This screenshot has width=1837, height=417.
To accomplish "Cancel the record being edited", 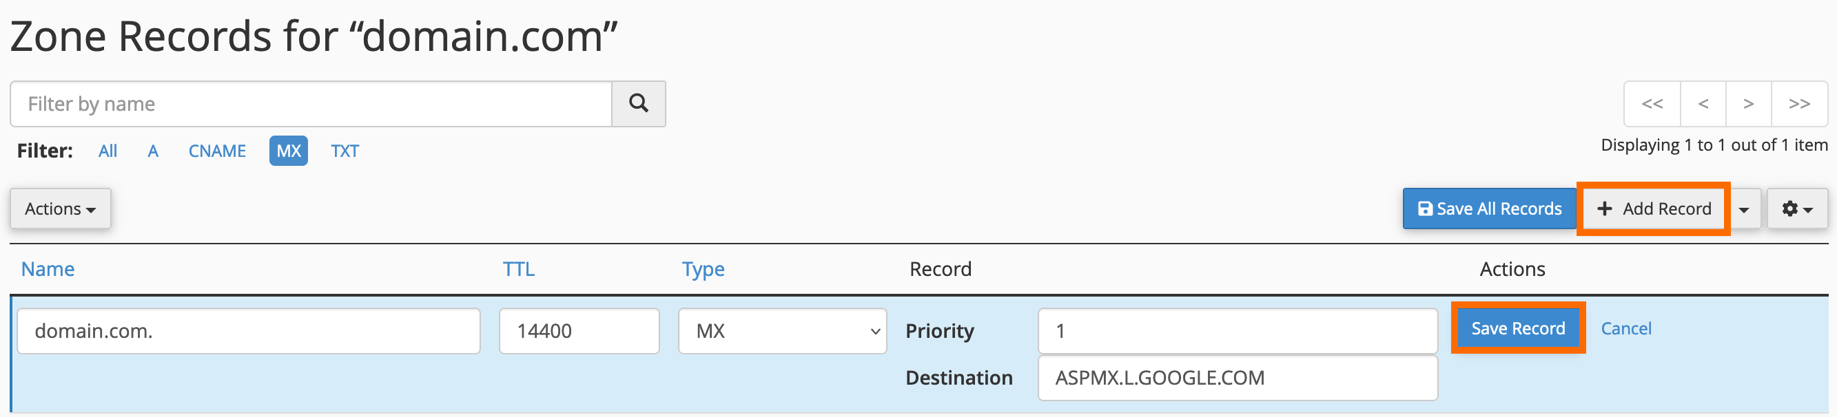I will (x=1626, y=328).
